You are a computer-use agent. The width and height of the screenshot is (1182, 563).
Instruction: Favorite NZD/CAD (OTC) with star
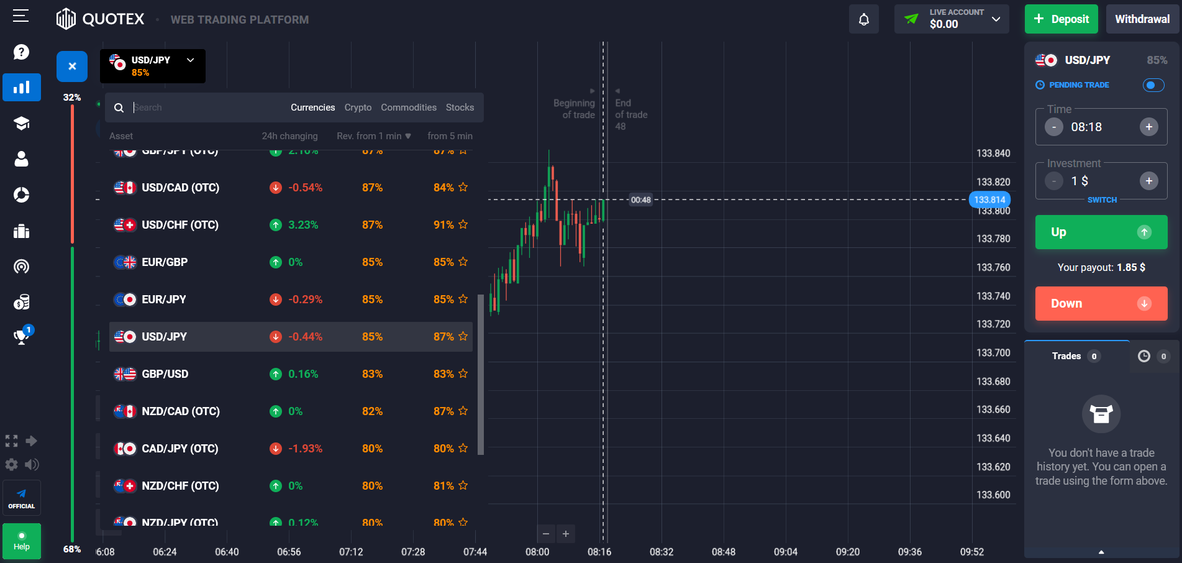pyautogui.click(x=463, y=411)
